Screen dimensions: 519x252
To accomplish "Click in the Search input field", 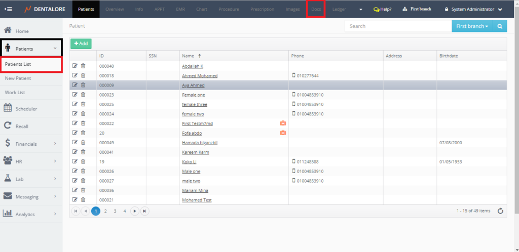I will pos(398,26).
